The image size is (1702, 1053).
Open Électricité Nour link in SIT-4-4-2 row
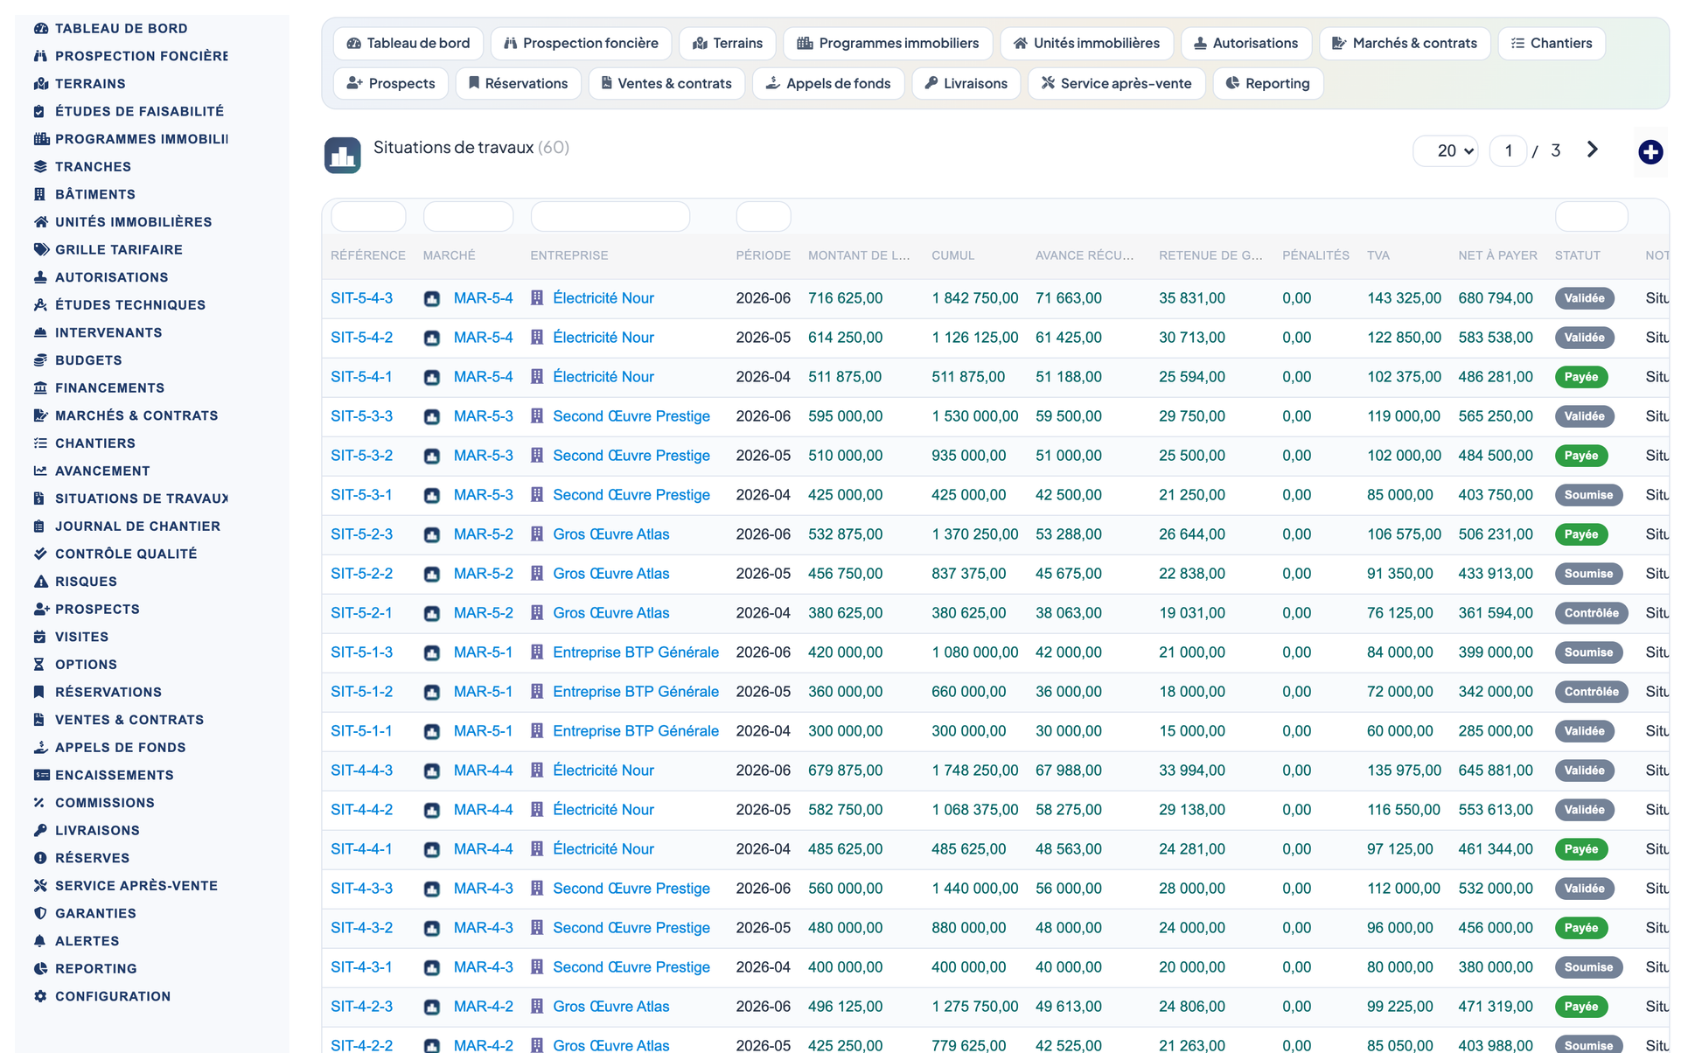point(603,810)
